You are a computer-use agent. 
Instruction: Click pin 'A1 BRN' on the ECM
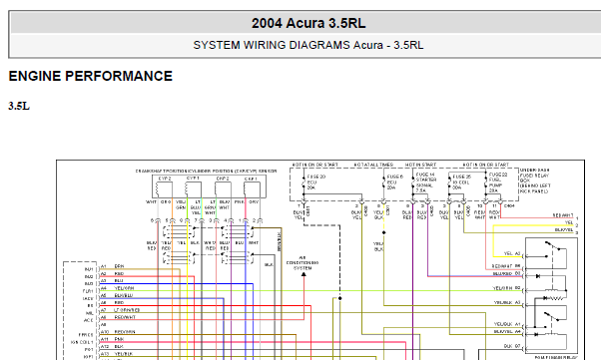pyautogui.click(x=112, y=266)
